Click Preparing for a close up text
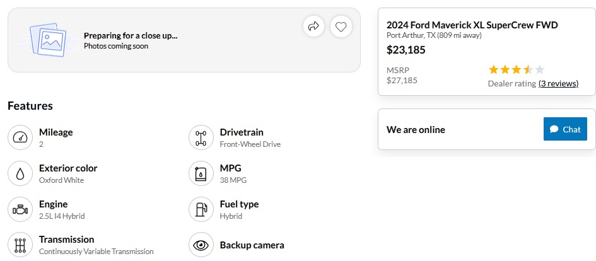 (131, 36)
